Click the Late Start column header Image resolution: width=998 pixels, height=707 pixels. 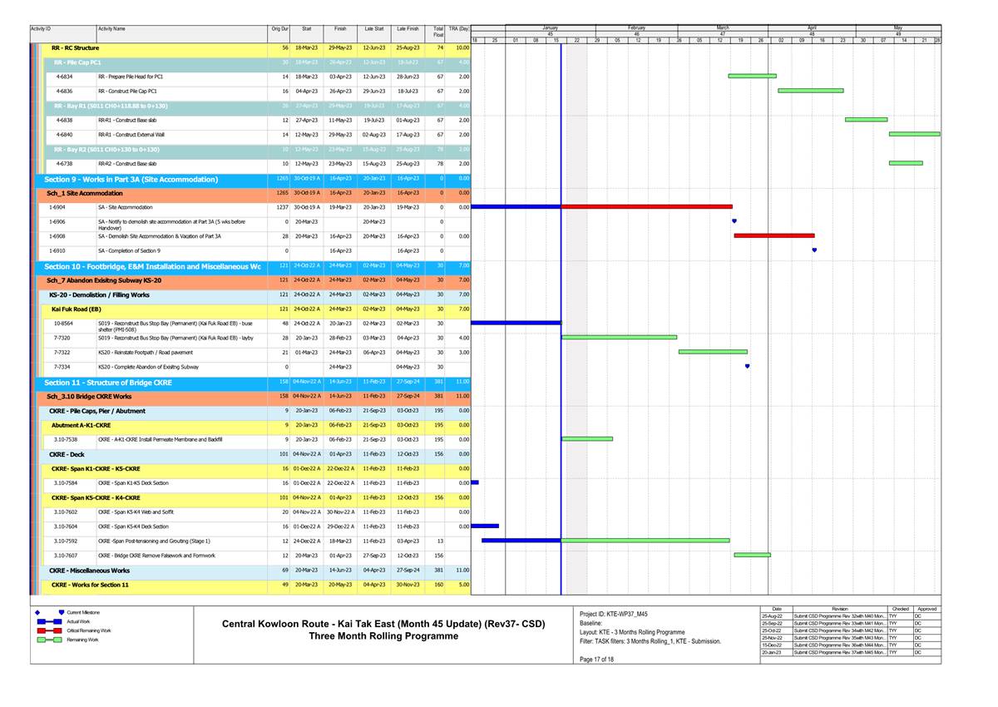pos(374,29)
